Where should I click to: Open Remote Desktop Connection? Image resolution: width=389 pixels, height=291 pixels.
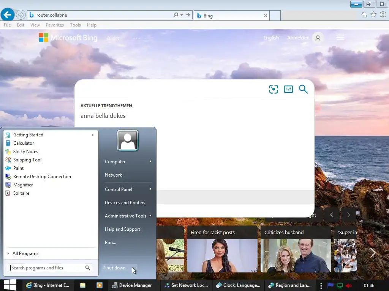click(x=42, y=177)
